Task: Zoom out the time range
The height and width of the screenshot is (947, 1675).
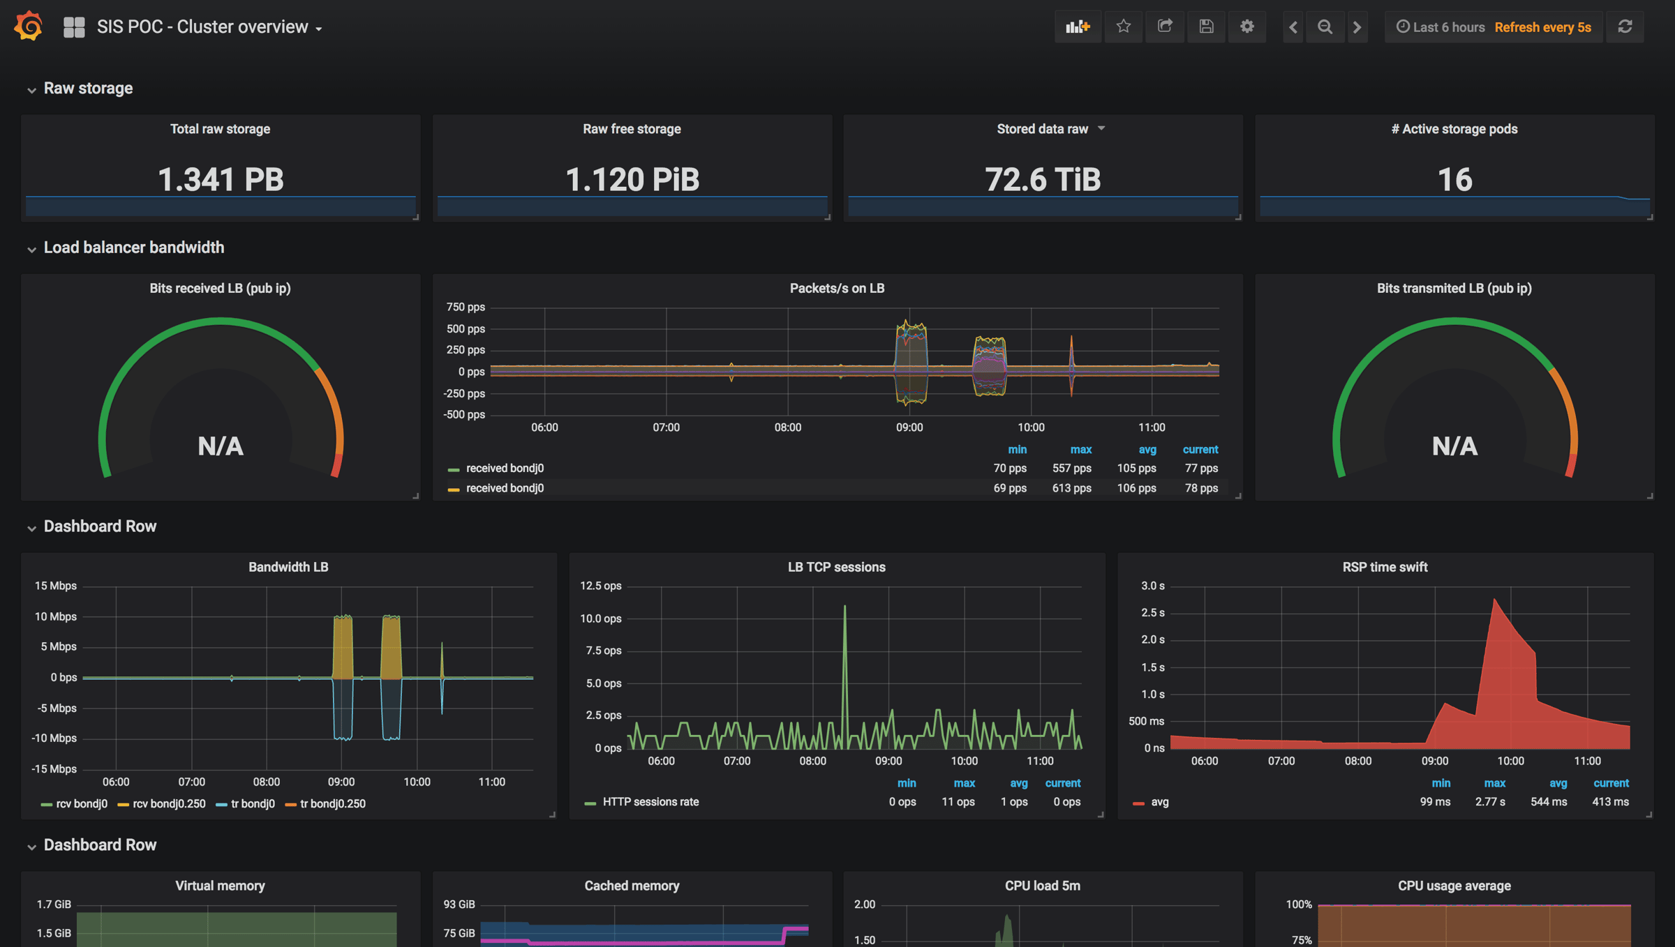Action: (1325, 26)
